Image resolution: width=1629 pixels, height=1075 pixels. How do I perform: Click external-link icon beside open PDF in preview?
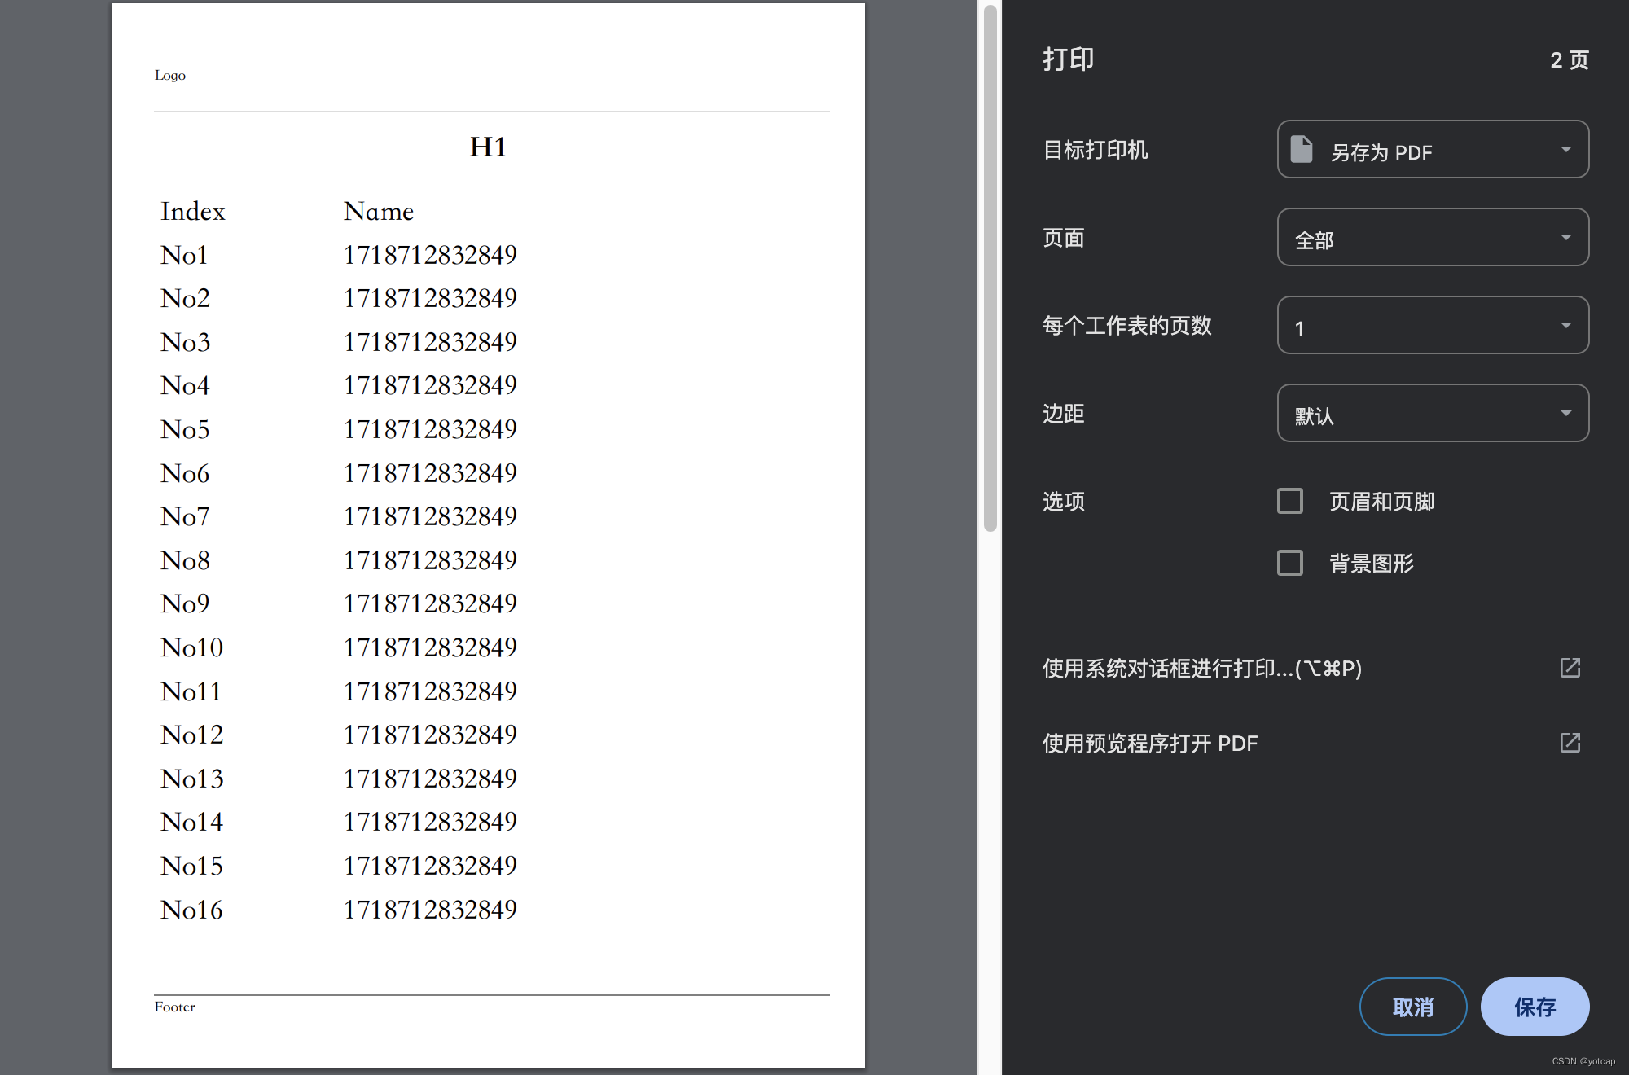tap(1570, 743)
